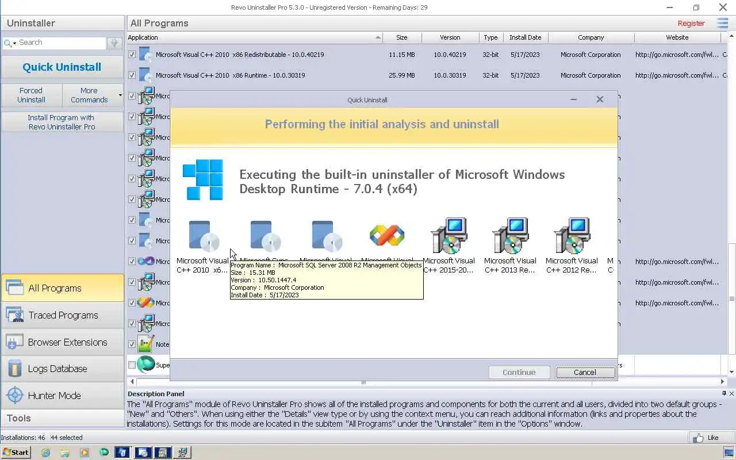Click the "11.15 MB" size cell
The height and width of the screenshot is (460, 736).
coord(401,55)
